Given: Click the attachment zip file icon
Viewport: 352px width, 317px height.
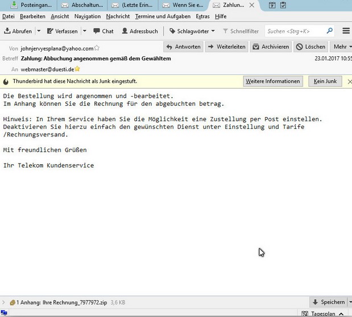Looking at the screenshot, I should tap(13, 303).
